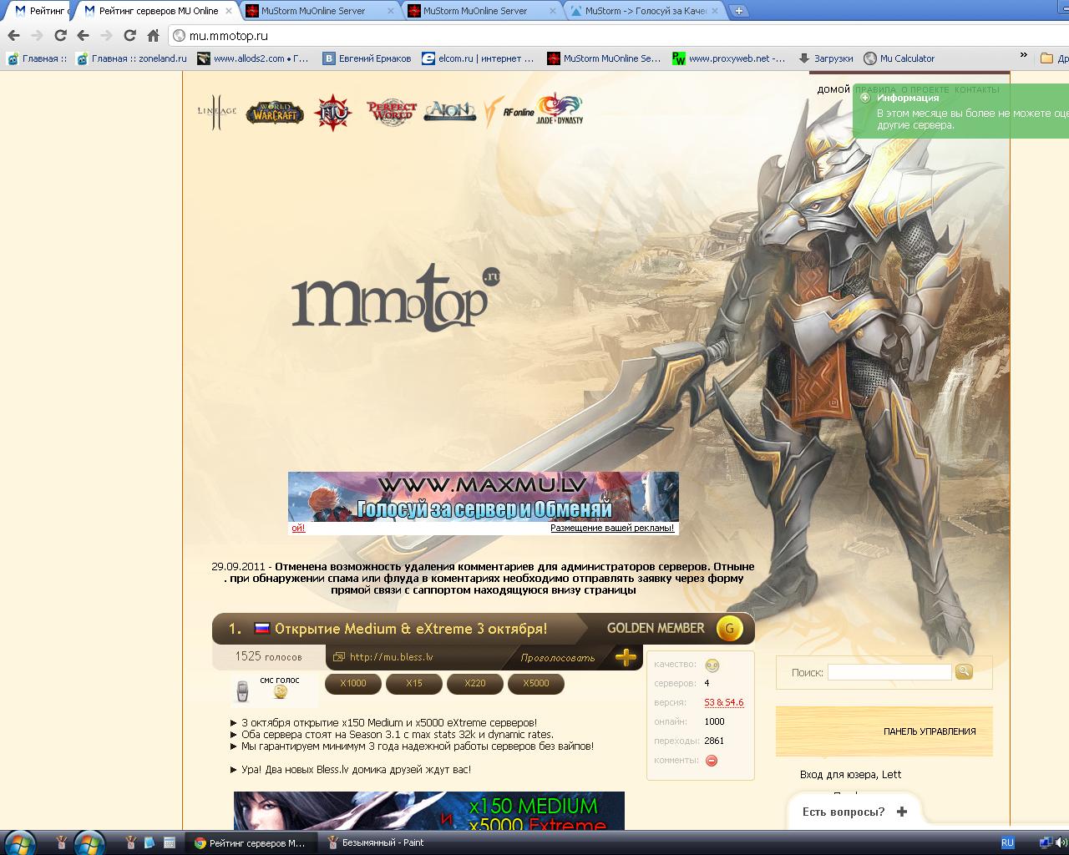Go to the browser home page icon
The width and height of the screenshot is (1069, 855).
(x=153, y=35)
